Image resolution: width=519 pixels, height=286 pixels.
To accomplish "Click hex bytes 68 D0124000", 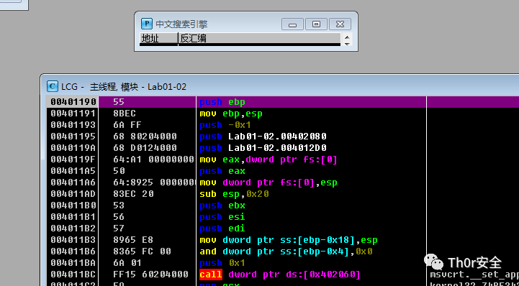I will click(x=145, y=148).
